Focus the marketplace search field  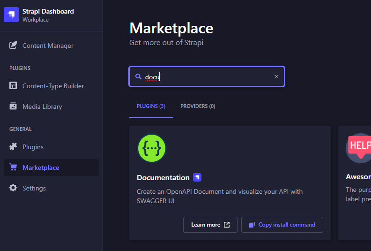tap(207, 76)
